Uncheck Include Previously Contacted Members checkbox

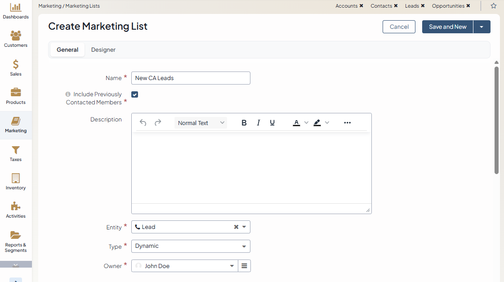tap(135, 94)
